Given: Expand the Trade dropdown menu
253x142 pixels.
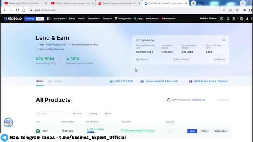Looking at the screenshot, I should coord(81,19).
